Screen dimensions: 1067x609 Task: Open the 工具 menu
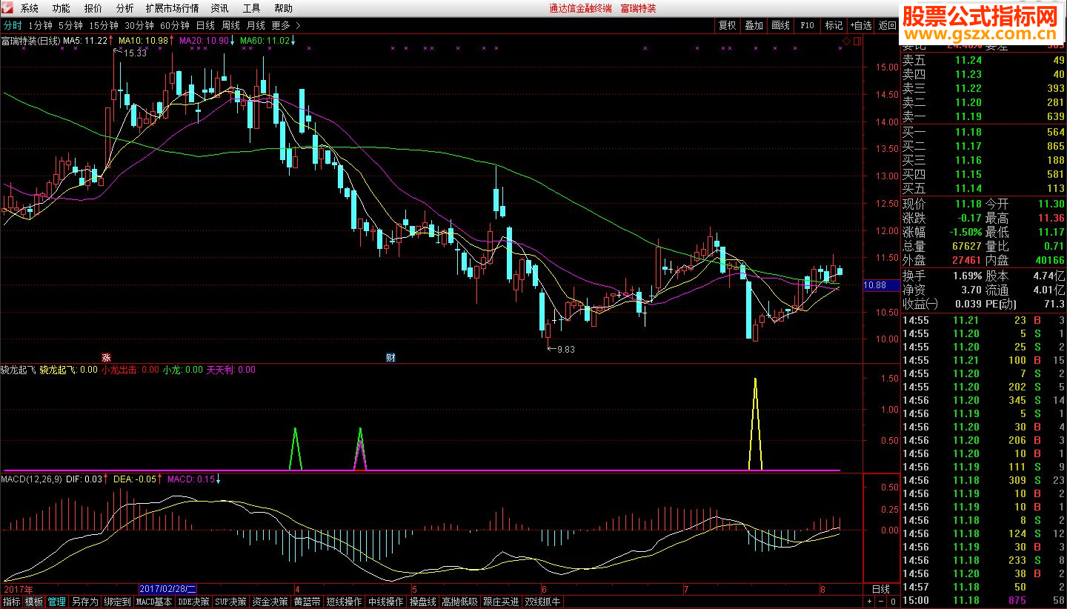[x=252, y=8]
